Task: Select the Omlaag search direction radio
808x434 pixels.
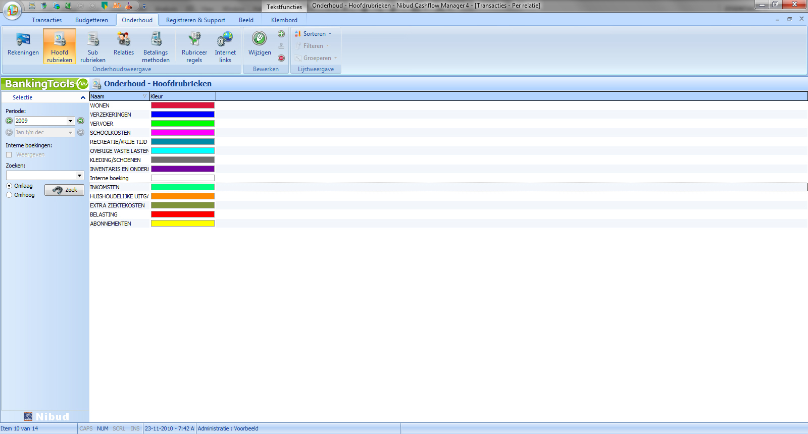Action: [9, 186]
